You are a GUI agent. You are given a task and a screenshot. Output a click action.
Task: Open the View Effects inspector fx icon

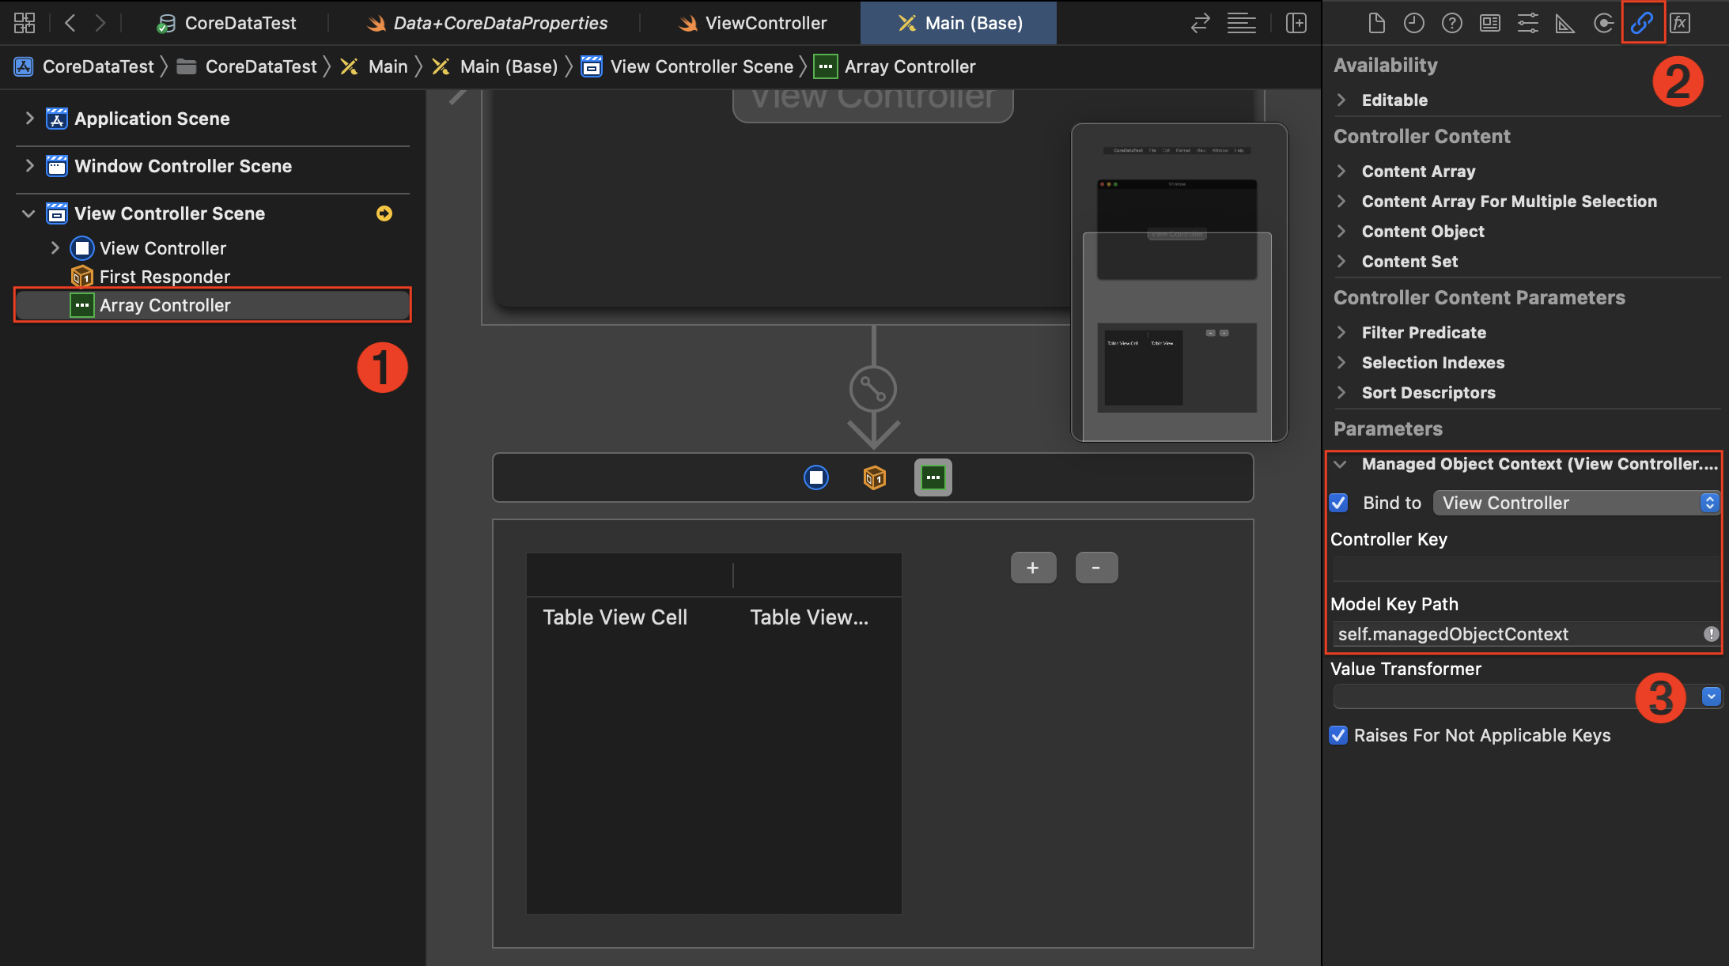pos(1680,23)
